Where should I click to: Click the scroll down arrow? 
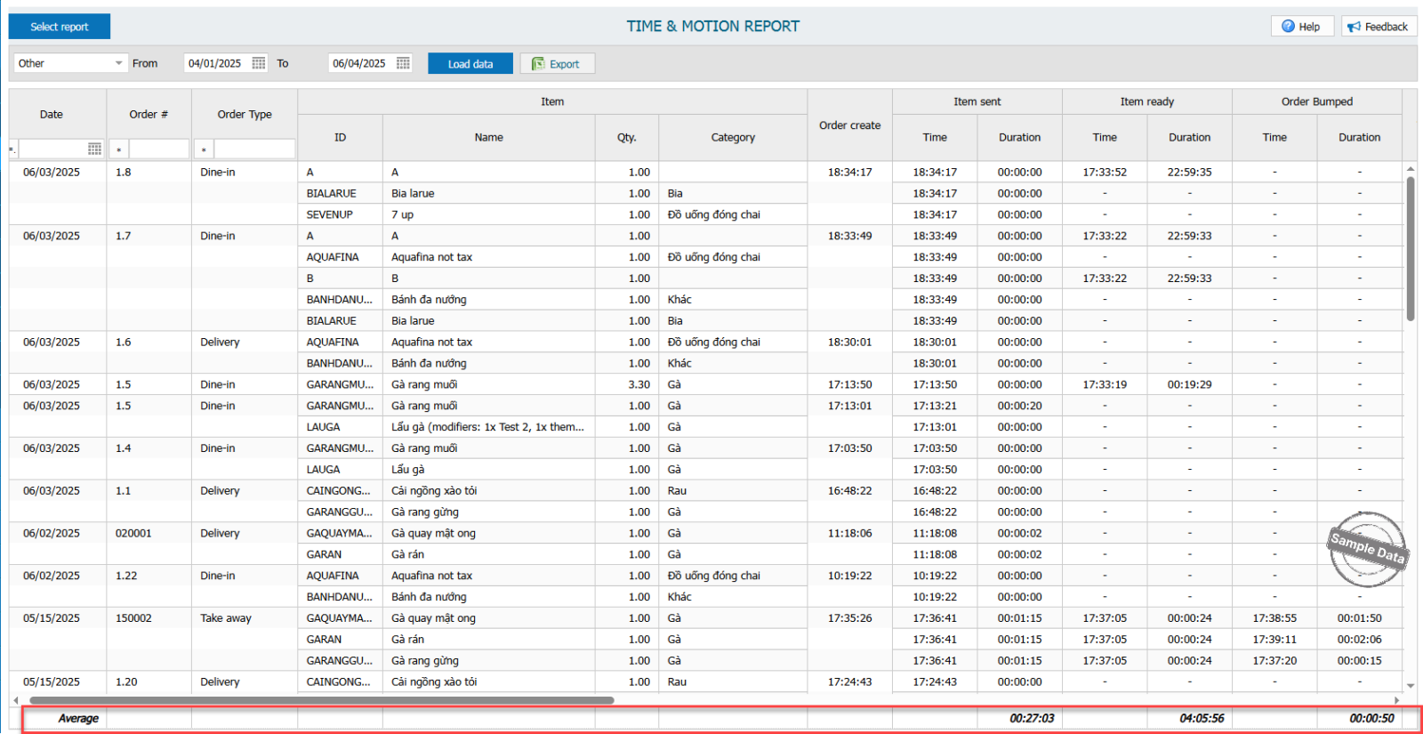pyautogui.click(x=1411, y=686)
